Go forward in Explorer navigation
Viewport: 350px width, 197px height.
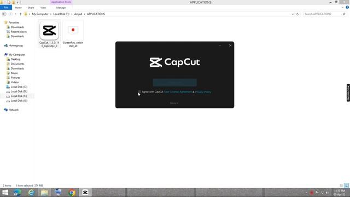[10, 14]
